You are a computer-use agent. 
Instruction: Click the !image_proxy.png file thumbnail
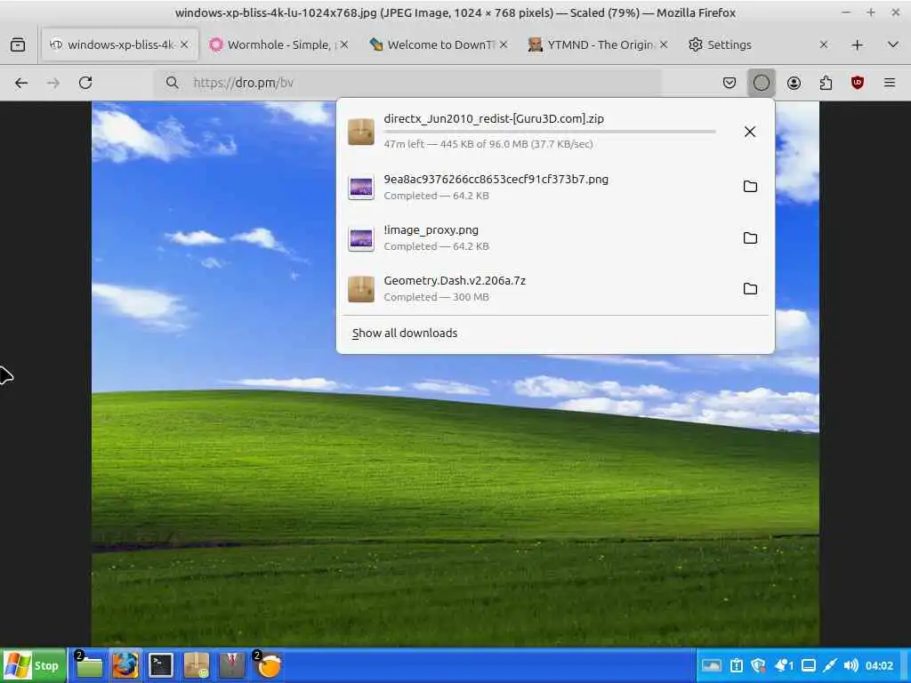click(361, 237)
